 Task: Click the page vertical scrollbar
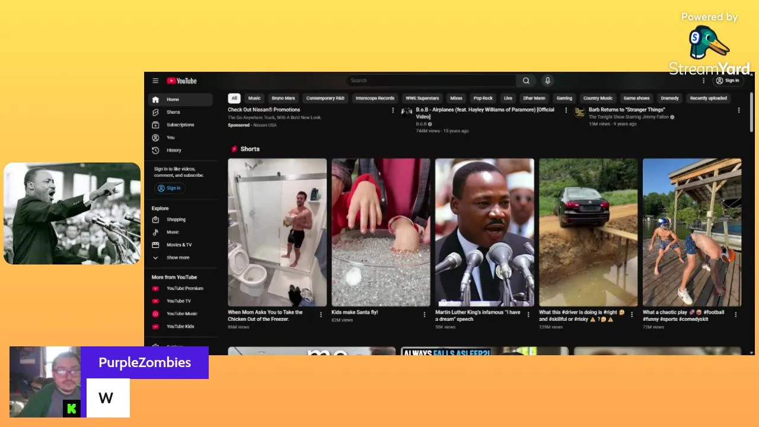[x=752, y=113]
